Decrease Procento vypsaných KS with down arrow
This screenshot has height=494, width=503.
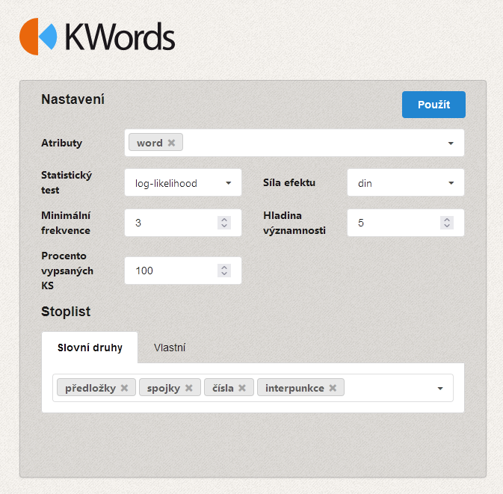[224, 274]
